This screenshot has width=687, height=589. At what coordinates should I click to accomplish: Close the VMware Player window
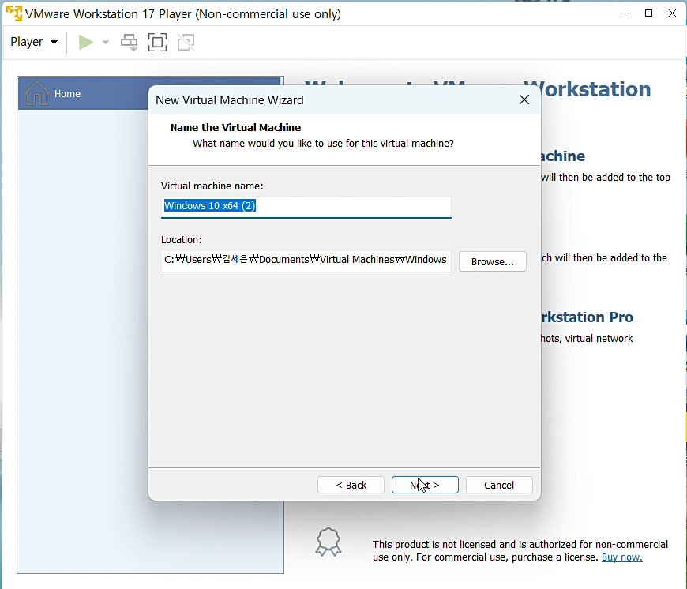673,13
